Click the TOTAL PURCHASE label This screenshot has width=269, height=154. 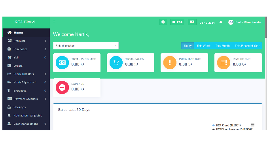pyautogui.click(x=84, y=59)
